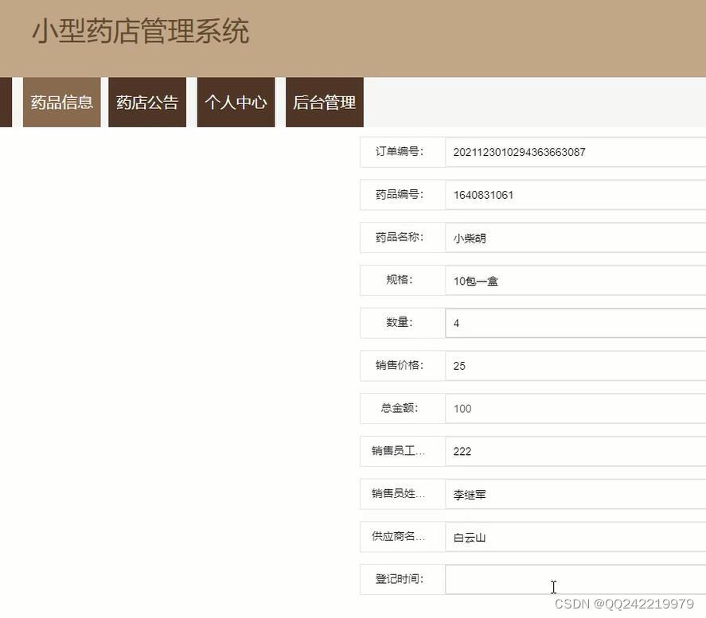Switch to the 后台管理 section
Screen dimensions: 706x618
tap(324, 102)
